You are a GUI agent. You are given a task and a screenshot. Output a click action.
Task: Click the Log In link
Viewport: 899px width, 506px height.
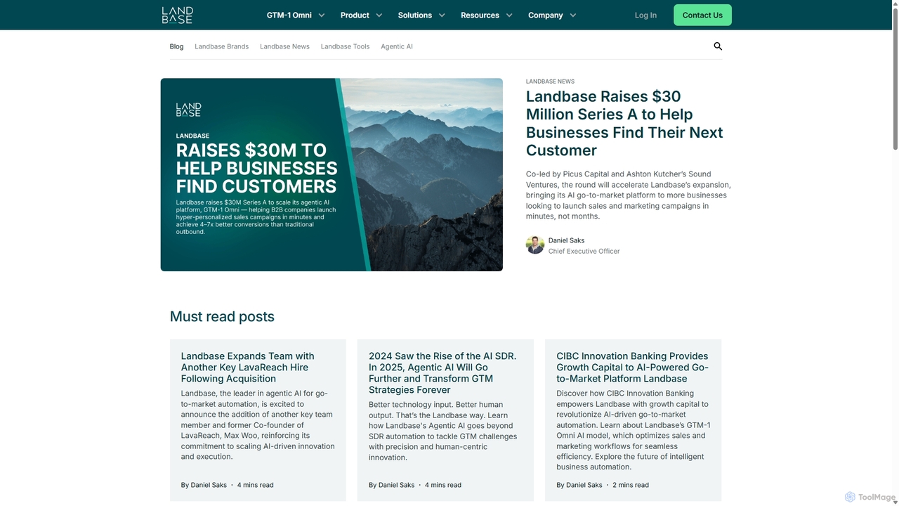[645, 15]
